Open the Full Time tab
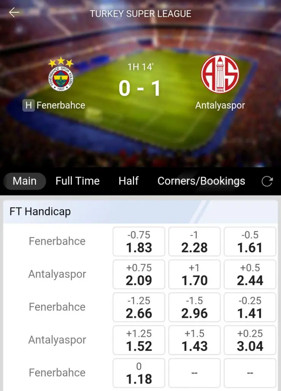Screen dimensions: 281x391 click(x=78, y=181)
